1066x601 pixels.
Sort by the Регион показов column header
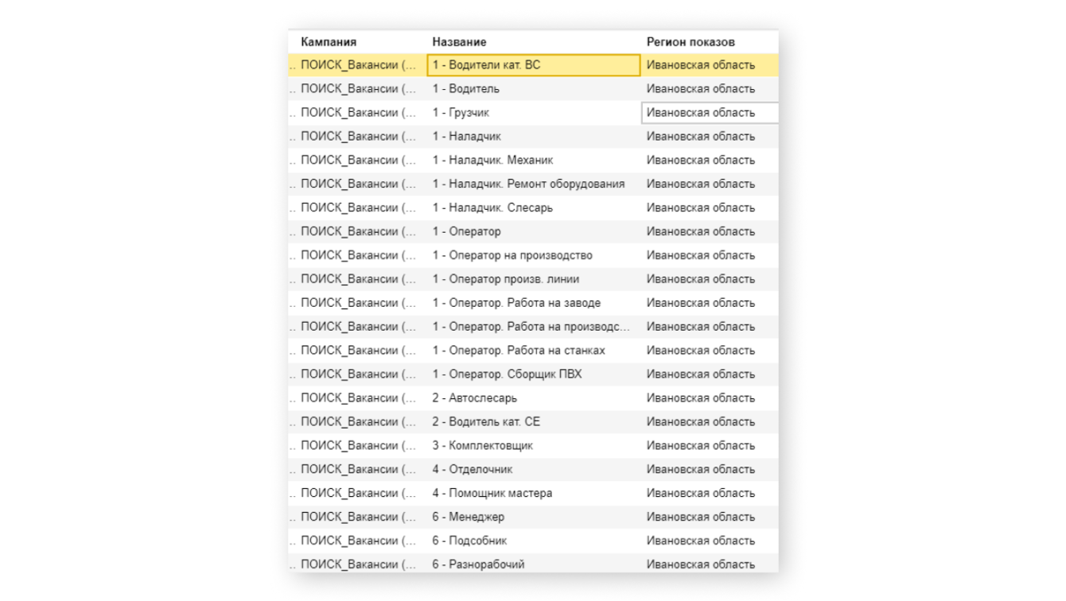tap(691, 41)
